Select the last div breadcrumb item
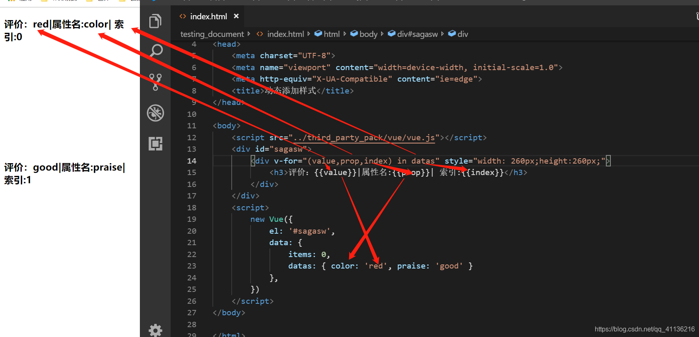This screenshot has height=337, width=699. tap(463, 34)
